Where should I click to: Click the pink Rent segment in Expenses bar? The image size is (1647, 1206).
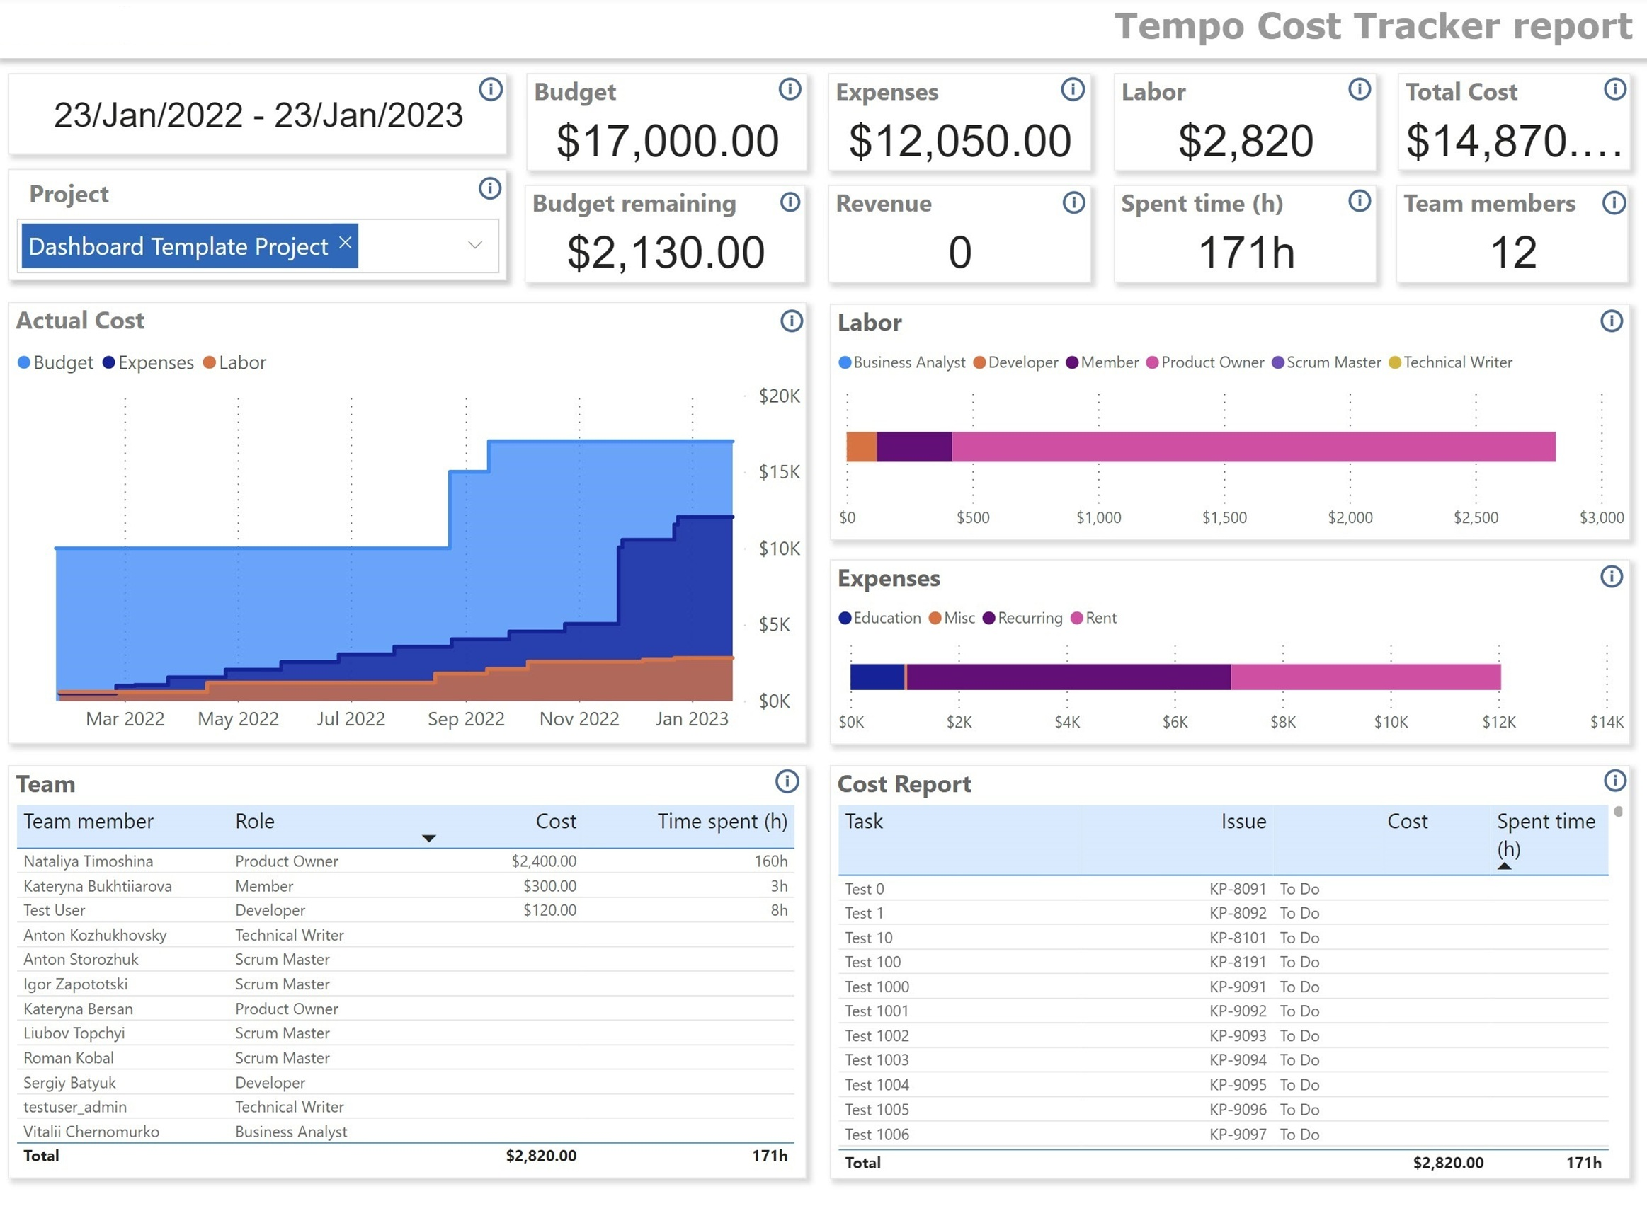tap(1364, 677)
